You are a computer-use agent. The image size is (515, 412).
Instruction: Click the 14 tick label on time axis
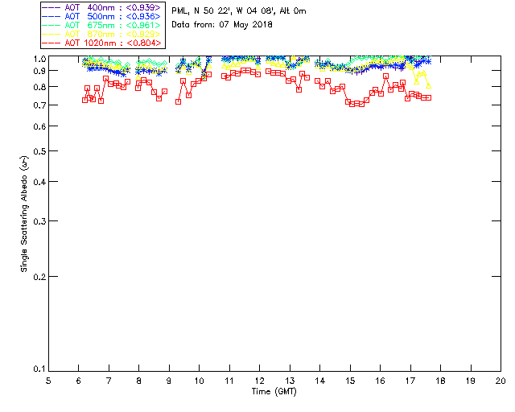click(320, 381)
